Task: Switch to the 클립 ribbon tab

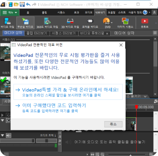Action: (44, 13)
